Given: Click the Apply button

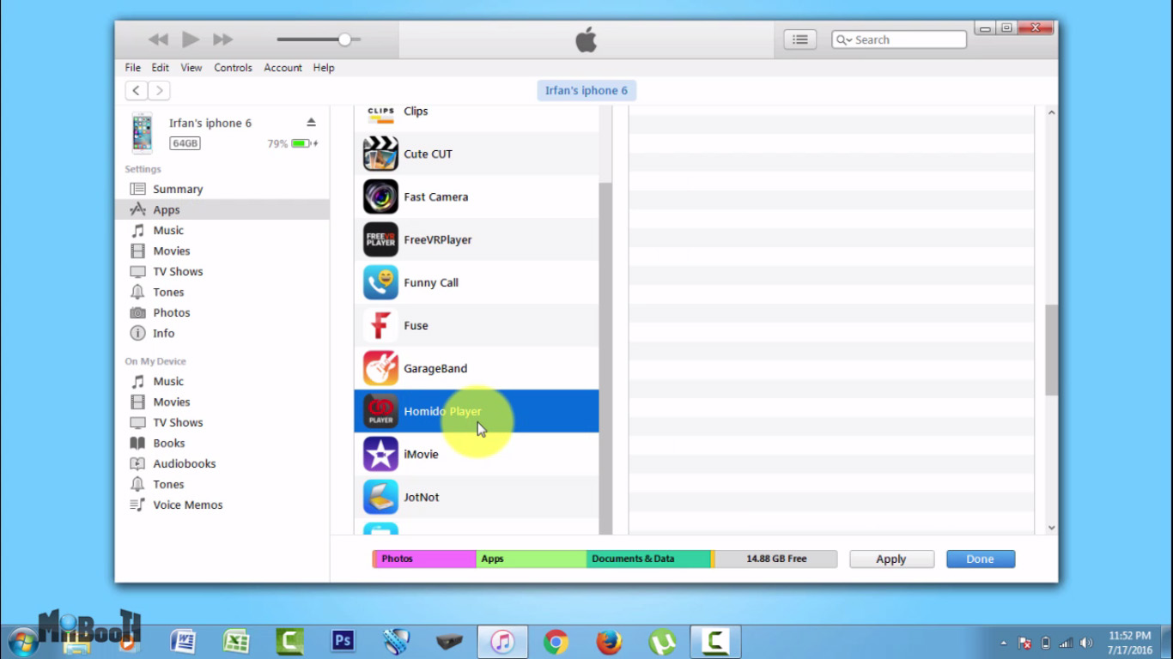Looking at the screenshot, I should click(x=891, y=559).
